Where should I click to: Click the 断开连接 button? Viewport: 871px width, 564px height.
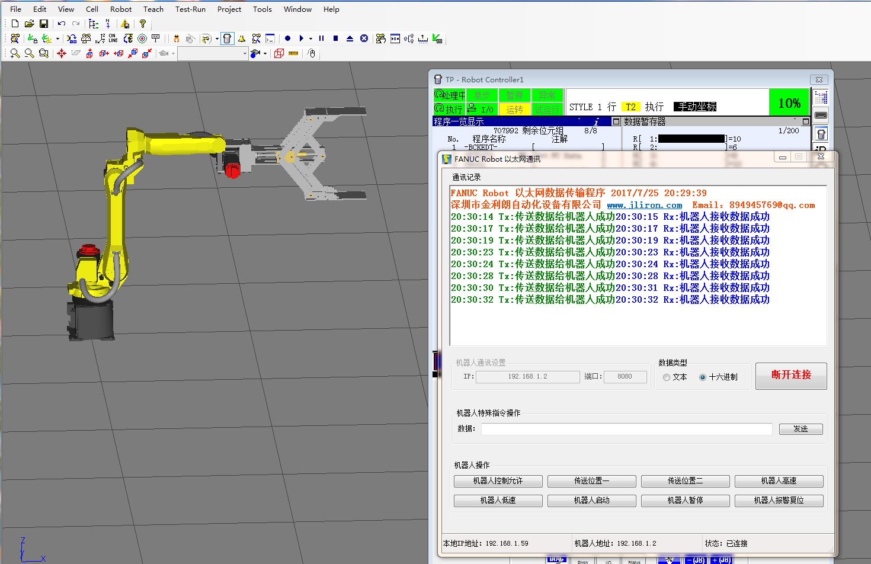790,376
